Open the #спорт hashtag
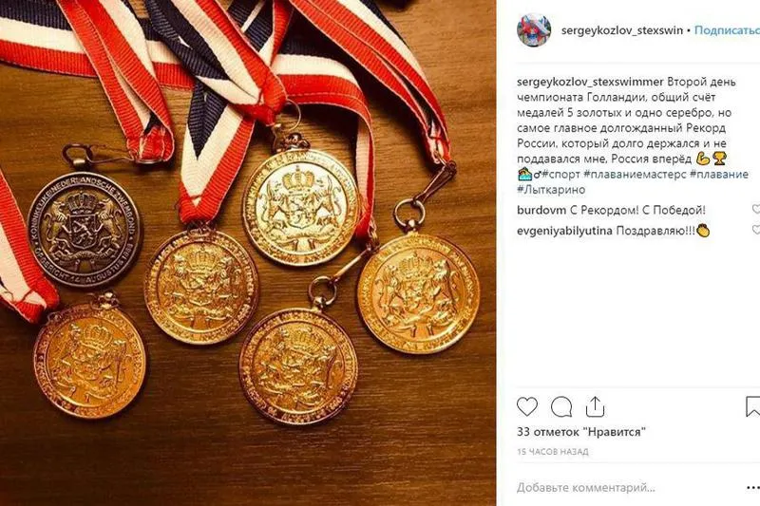Image resolution: width=760 pixels, height=506 pixels. tap(560, 175)
